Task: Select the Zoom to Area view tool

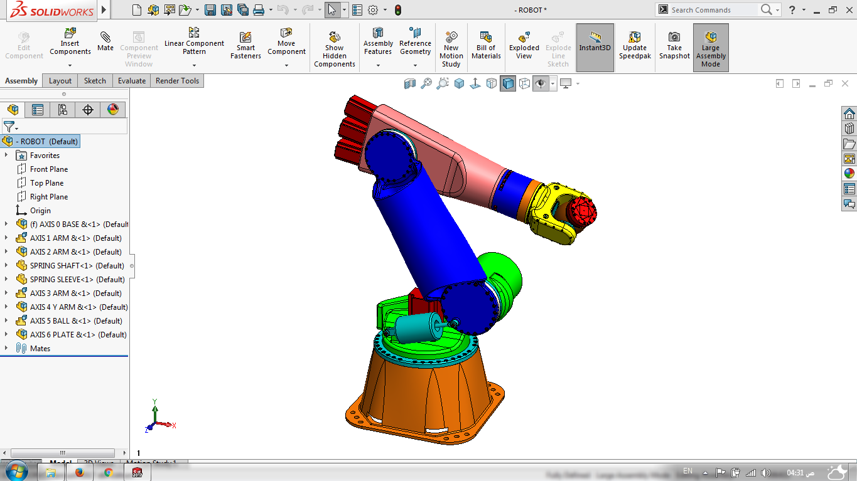Action: coord(441,83)
